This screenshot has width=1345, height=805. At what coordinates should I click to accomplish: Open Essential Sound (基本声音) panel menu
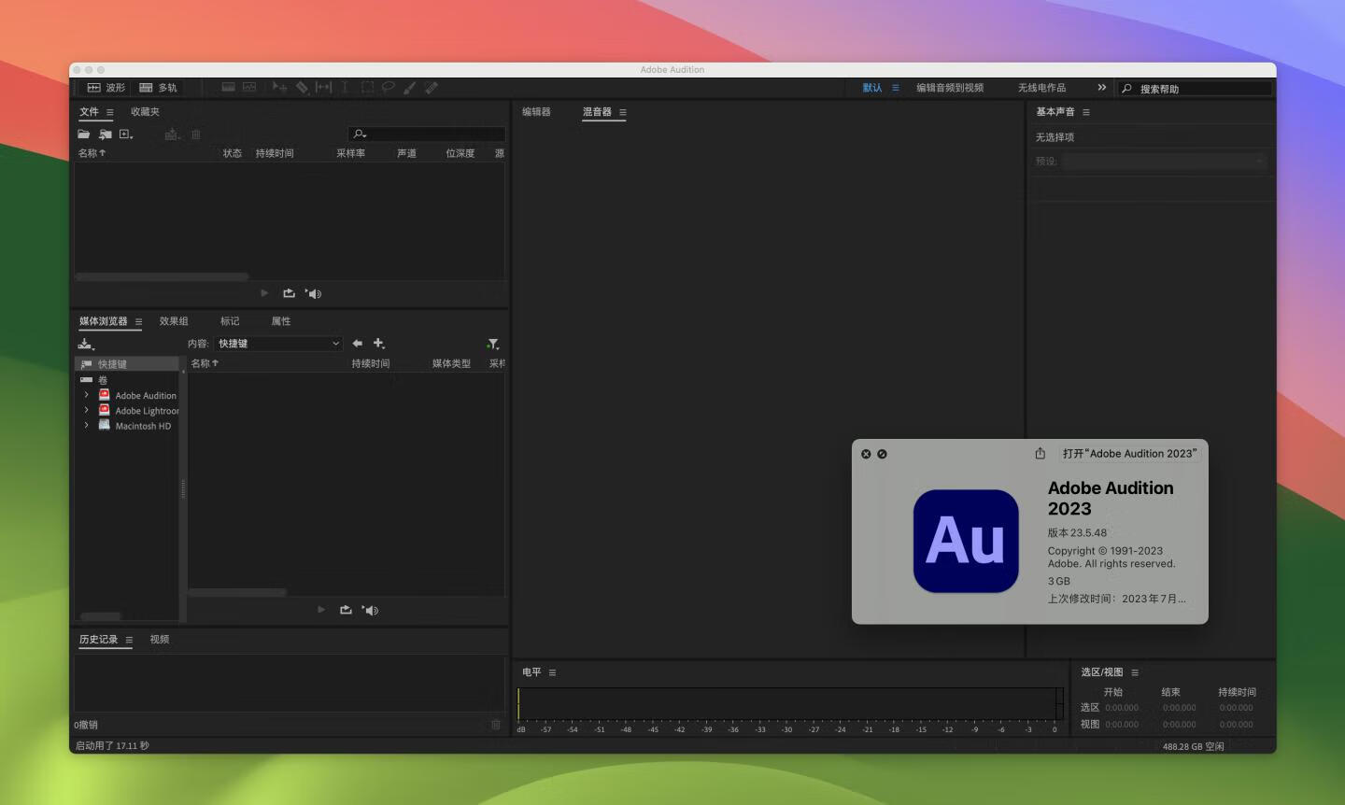point(1086,113)
